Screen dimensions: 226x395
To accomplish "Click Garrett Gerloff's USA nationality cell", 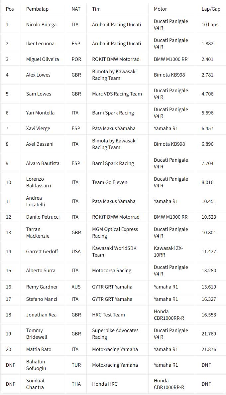I will coord(76,252).
